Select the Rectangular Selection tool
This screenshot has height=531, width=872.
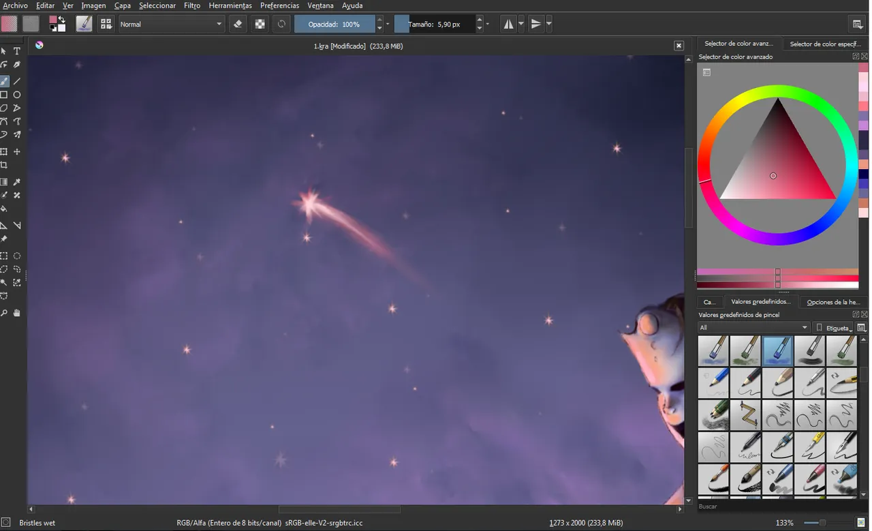[4, 256]
